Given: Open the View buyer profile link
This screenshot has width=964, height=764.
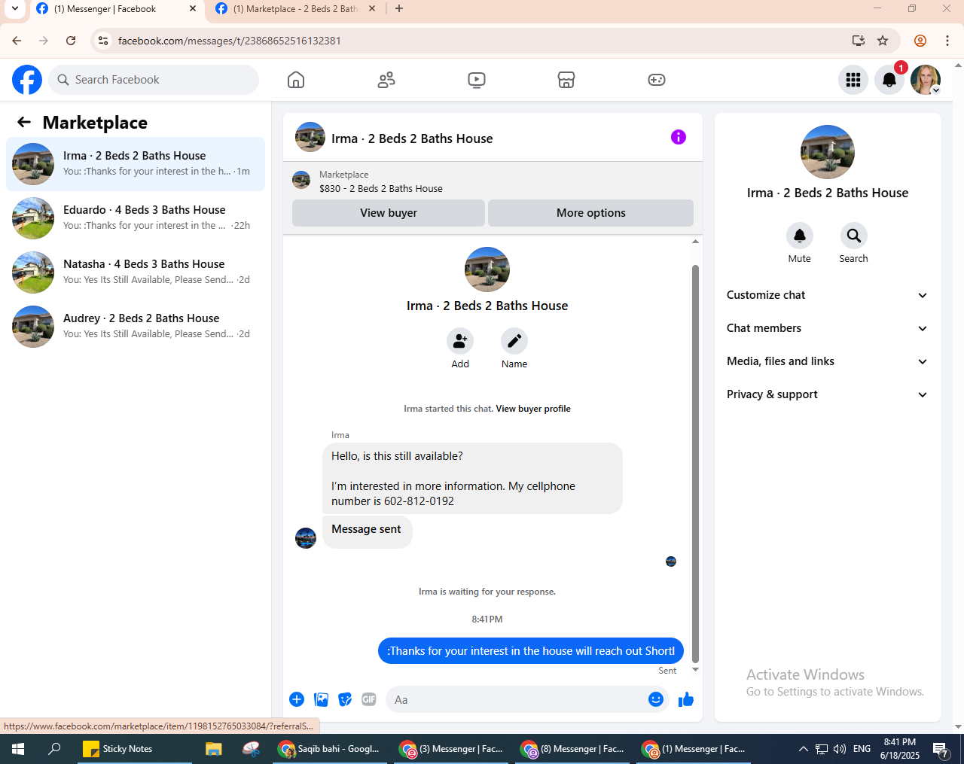Looking at the screenshot, I should click(533, 409).
